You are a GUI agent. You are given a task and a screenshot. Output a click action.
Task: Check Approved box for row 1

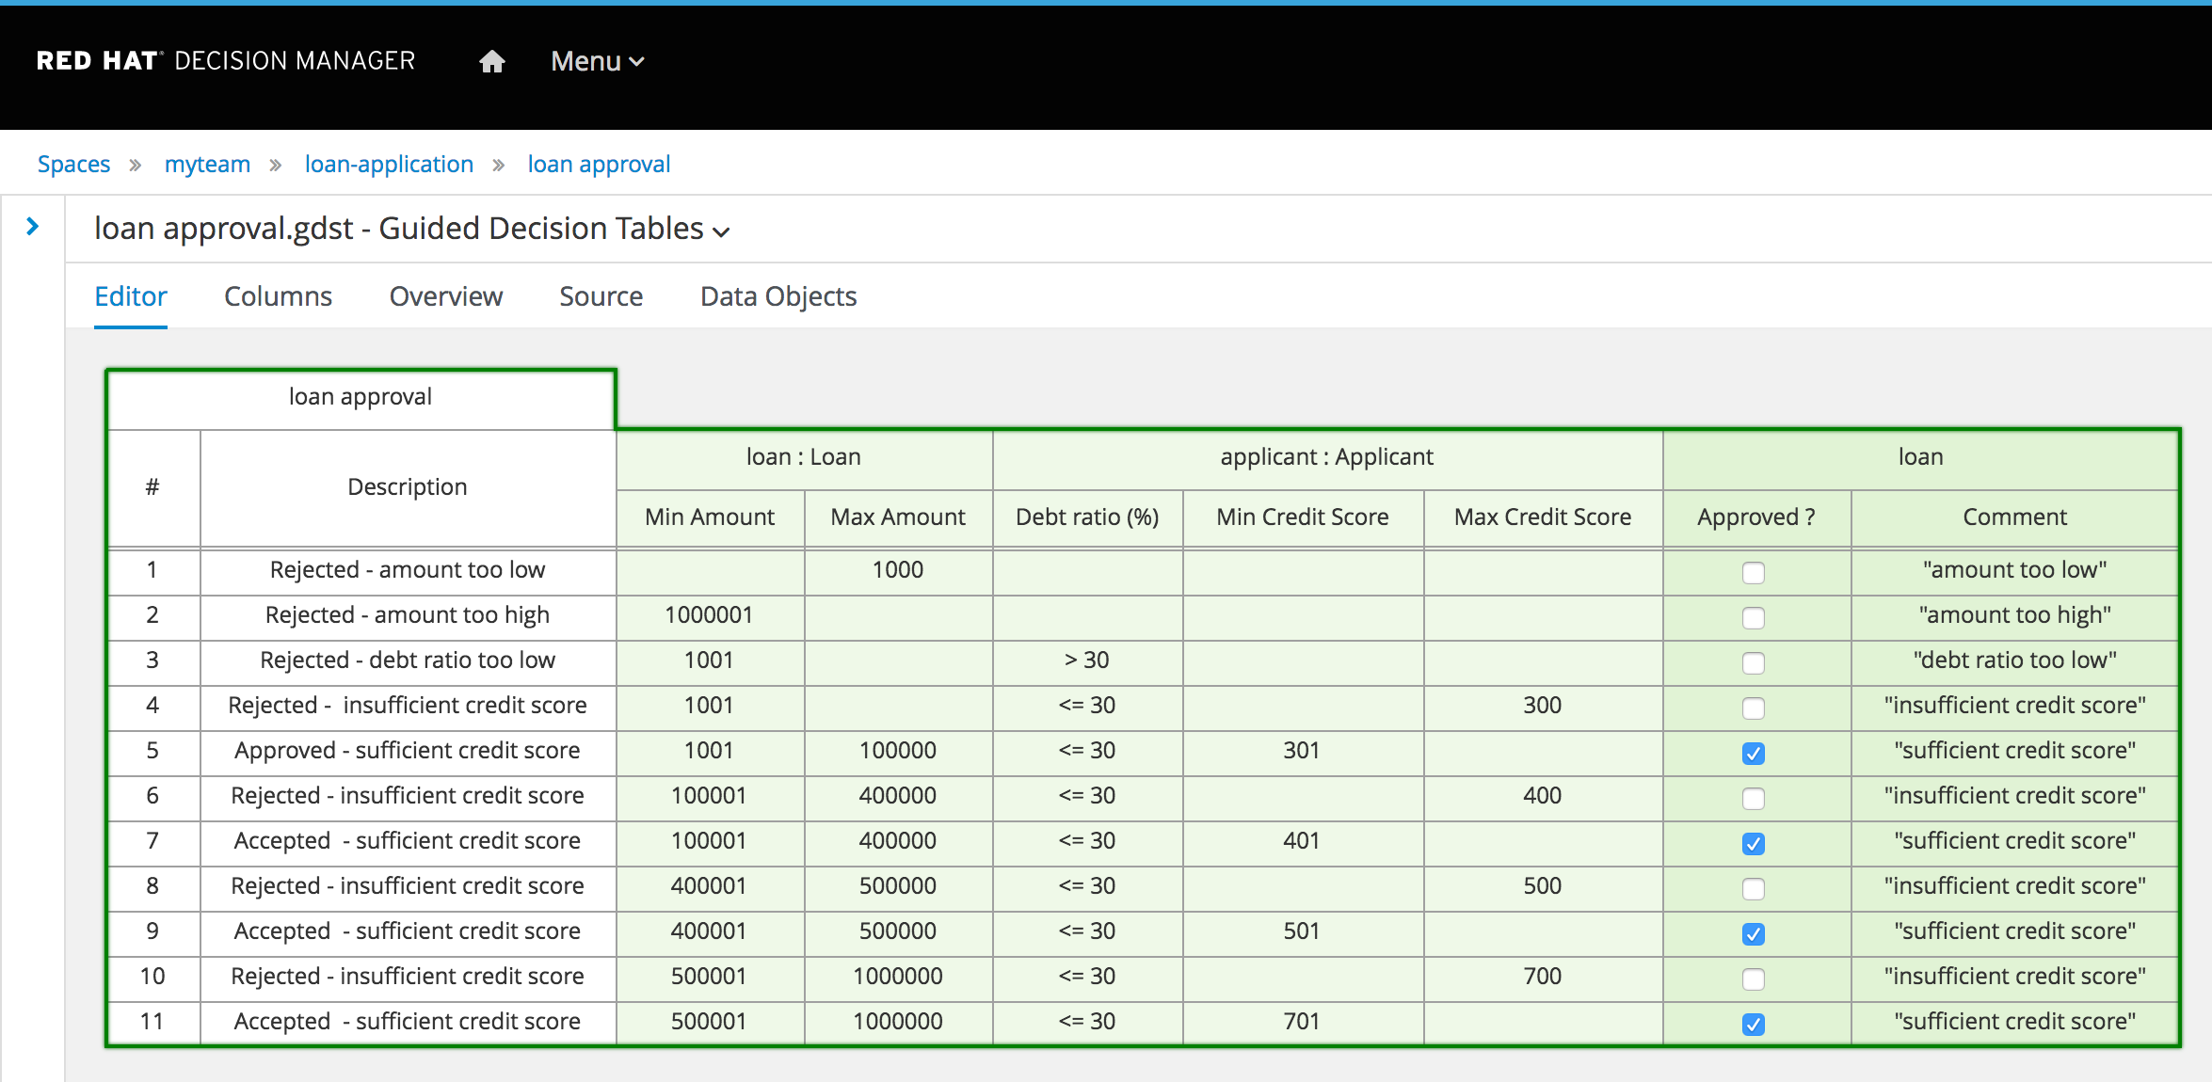click(1753, 572)
